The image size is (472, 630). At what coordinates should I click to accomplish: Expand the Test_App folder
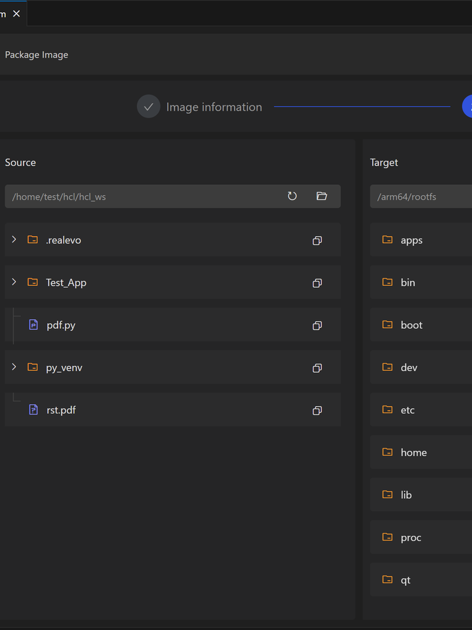click(x=14, y=282)
